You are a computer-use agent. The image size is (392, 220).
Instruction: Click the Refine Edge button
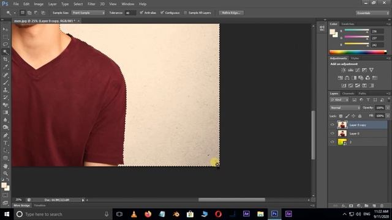(231, 13)
